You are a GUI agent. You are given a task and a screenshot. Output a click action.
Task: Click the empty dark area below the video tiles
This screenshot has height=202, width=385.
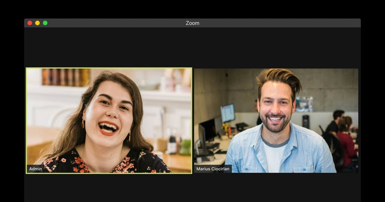coord(192,188)
